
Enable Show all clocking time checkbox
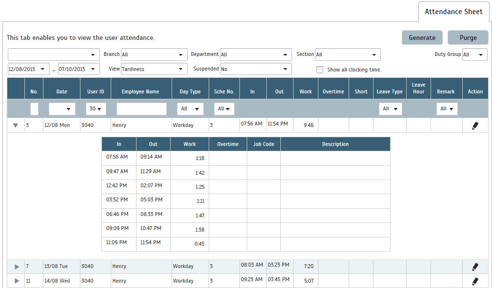tap(320, 70)
